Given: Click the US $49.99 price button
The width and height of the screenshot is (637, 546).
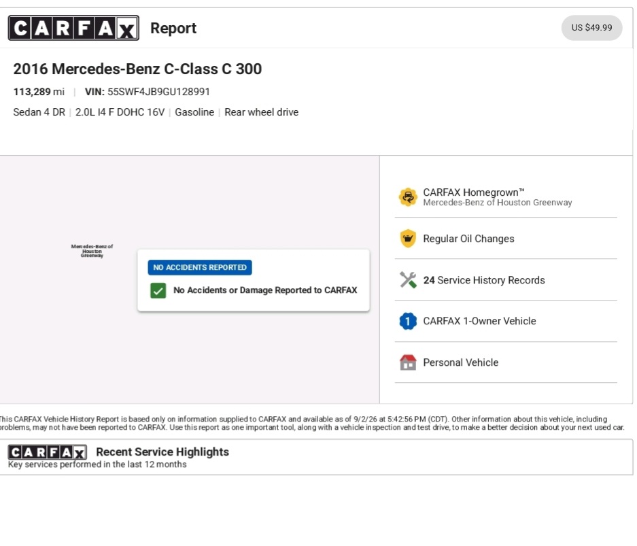Looking at the screenshot, I should point(591,28).
